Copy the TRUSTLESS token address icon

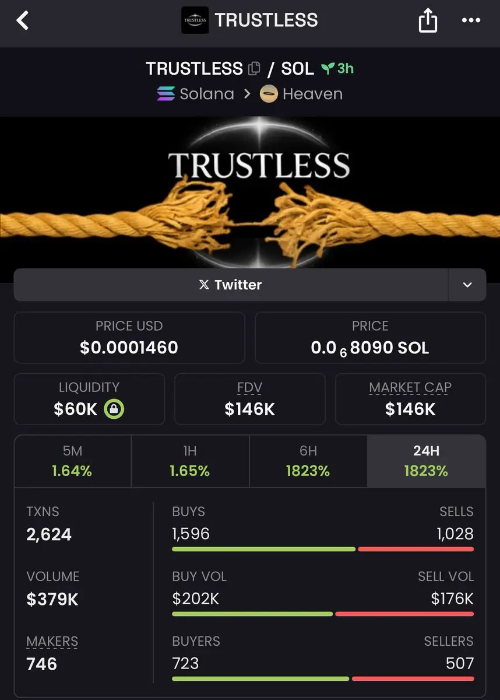click(x=254, y=69)
